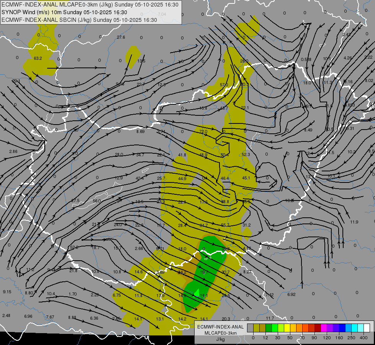Image resolution: width=375 pixels, height=345 pixels.
Task: Click the gray legend swatch below zero
Action: (x=250, y=328)
